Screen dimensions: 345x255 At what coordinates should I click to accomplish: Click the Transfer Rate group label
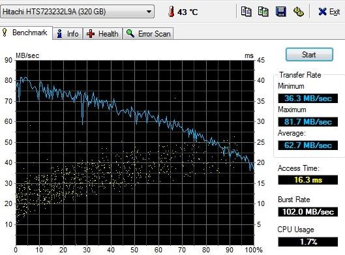coord(300,75)
